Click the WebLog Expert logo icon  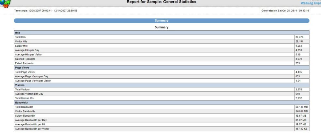click(x=5, y=3)
